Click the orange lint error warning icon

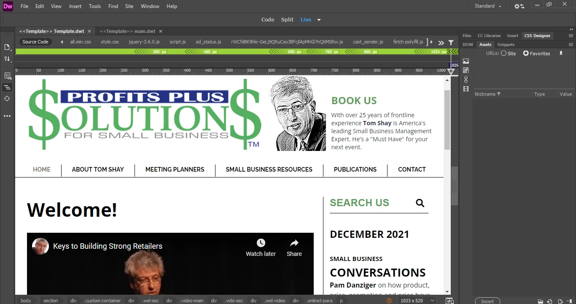pyautogui.click(x=389, y=301)
